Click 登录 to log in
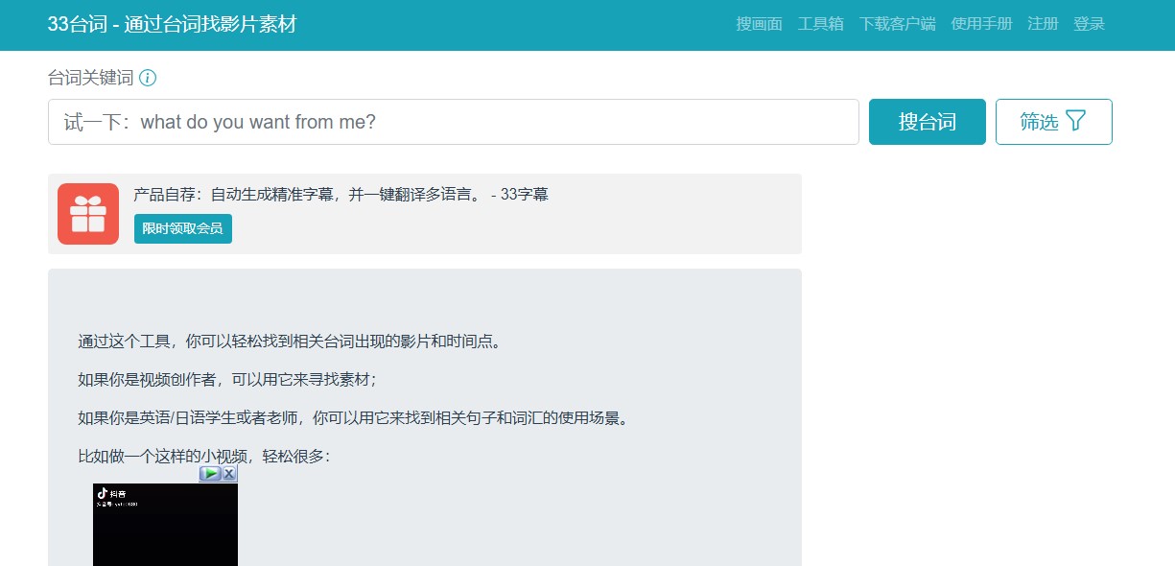The height and width of the screenshot is (566, 1175). coord(1089,24)
